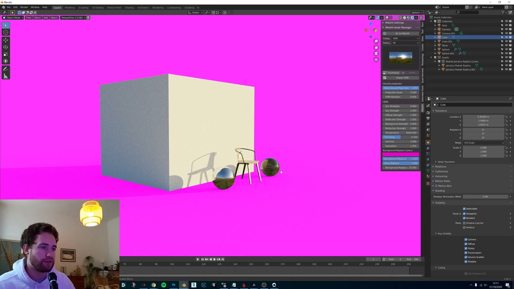This screenshot has width=514, height=289.
Task: Open Blender from the Windows taskbar
Action: (184, 285)
